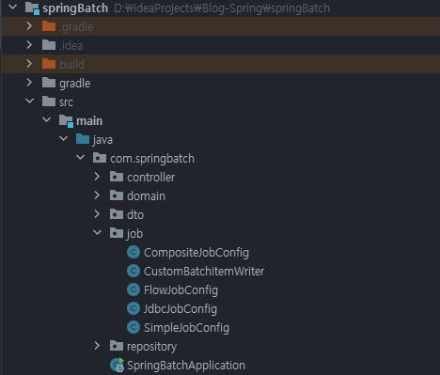440x375 pixels.
Task: Select the dto package name
Action: 135,215
